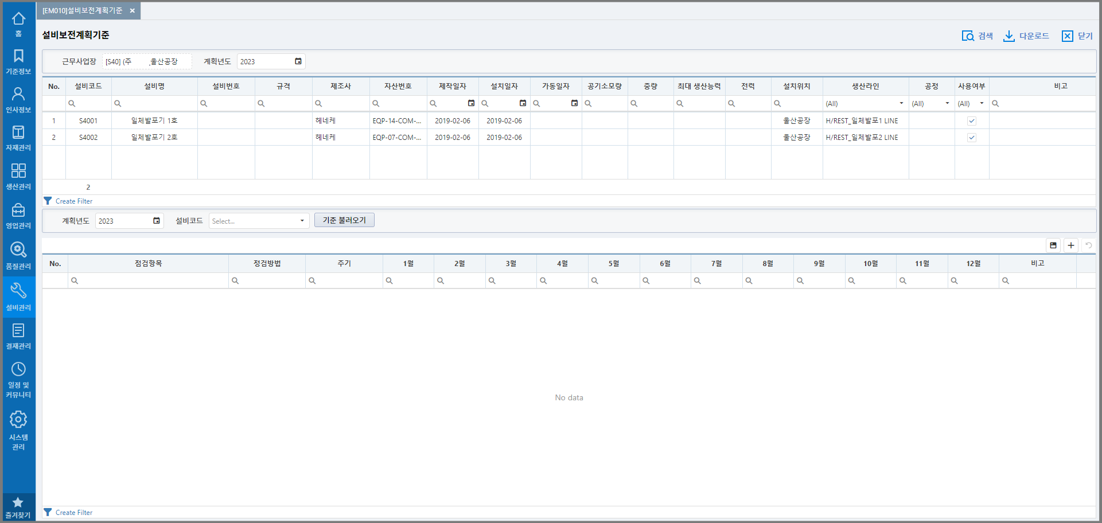Expand the 사용여부 (All) filter dropdown
This screenshot has width=1102, height=523.
[982, 104]
